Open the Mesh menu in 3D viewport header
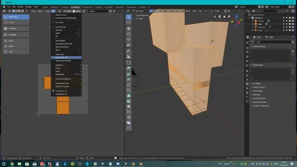Screen dimensions: 297x167 [181, 11]
